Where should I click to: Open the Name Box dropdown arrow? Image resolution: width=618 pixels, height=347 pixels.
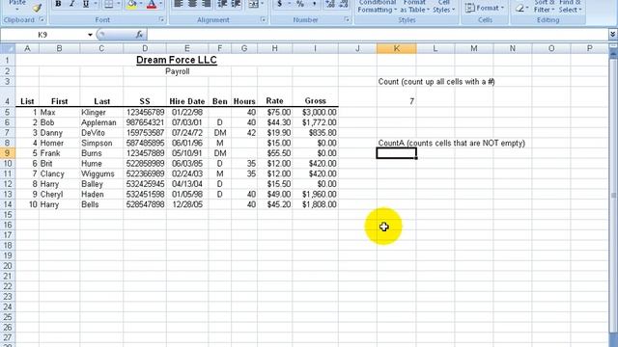[x=90, y=35]
